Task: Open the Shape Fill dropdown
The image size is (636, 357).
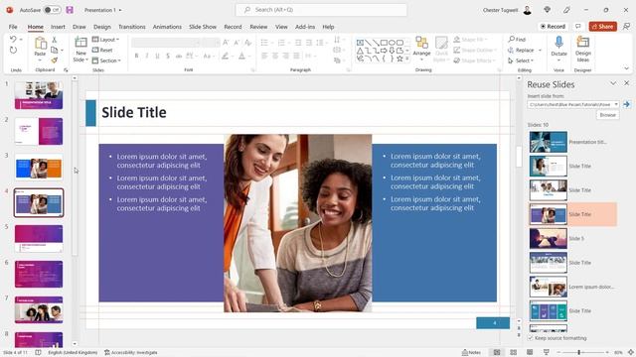Action: 470,40
